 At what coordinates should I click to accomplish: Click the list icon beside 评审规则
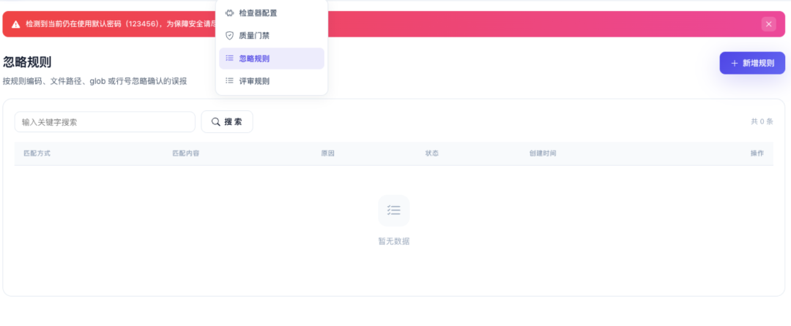(229, 81)
